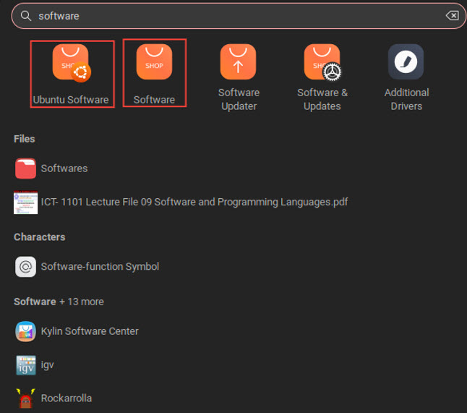Click 'igv' result text

48,365
